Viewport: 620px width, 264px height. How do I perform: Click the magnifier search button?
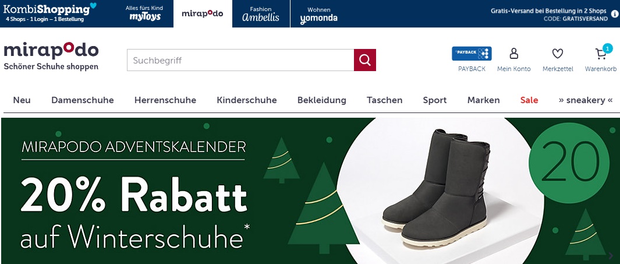(364, 60)
